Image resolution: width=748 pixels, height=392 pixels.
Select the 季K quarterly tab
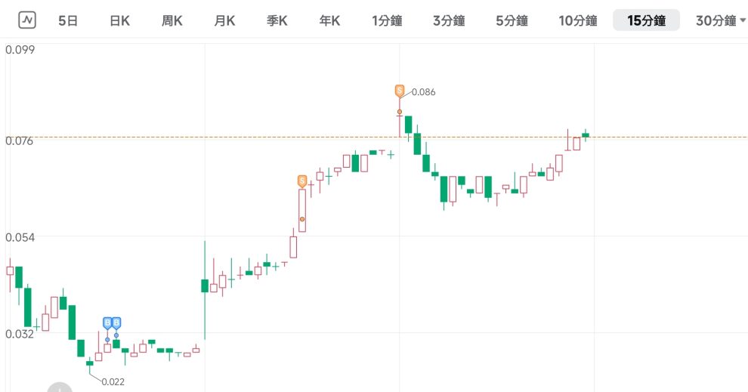(x=277, y=20)
